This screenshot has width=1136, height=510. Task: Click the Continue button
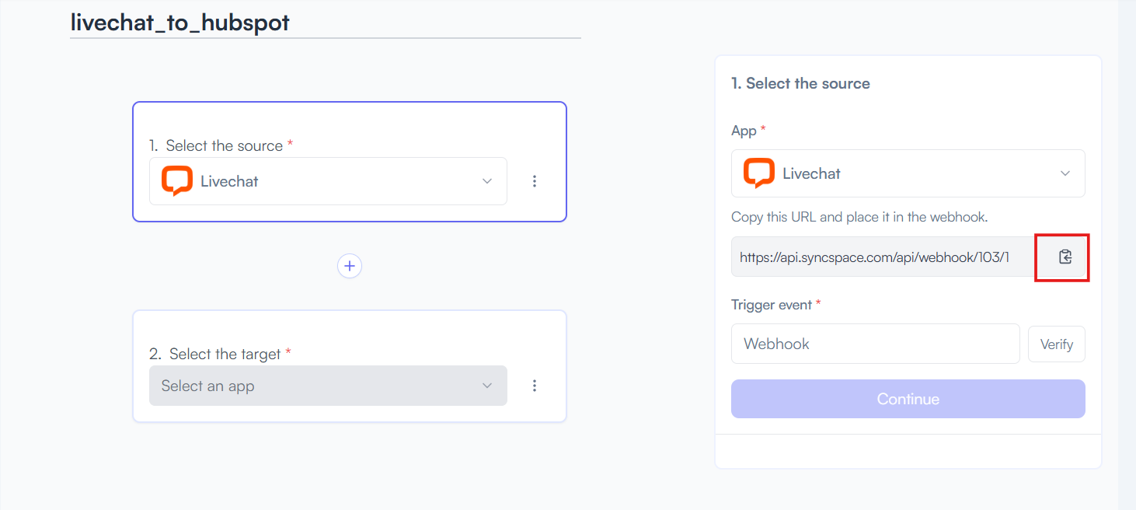tap(908, 399)
